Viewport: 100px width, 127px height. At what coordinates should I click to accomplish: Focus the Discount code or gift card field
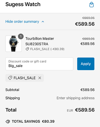pos(39,64)
